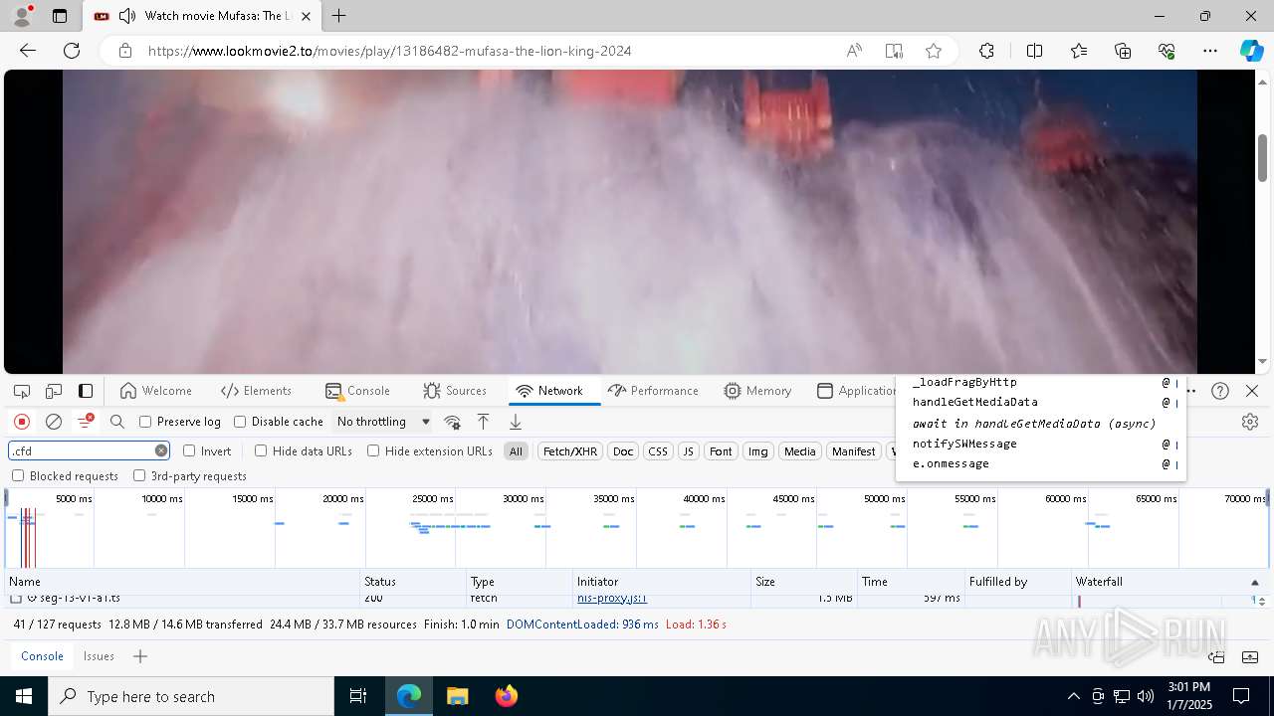The height and width of the screenshot is (716, 1274).
Task: Filter requests by Manifest type
Action: pos(853,451)
